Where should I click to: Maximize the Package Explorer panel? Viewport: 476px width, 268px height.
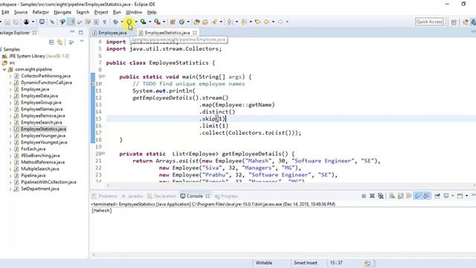coord(81,32)
